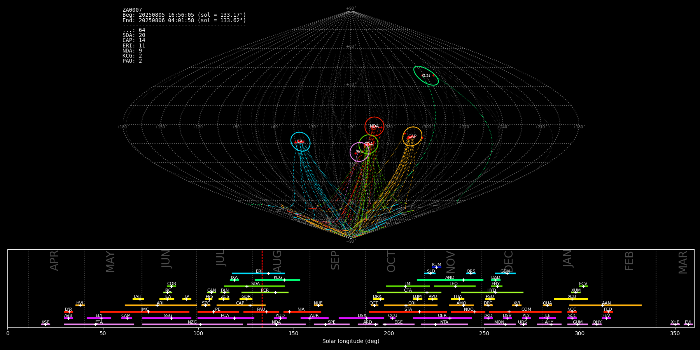Screen dimensions: 700x350
Task: Click the 'Solar longitude (deg)' axis label
Action: click(351, 341)
